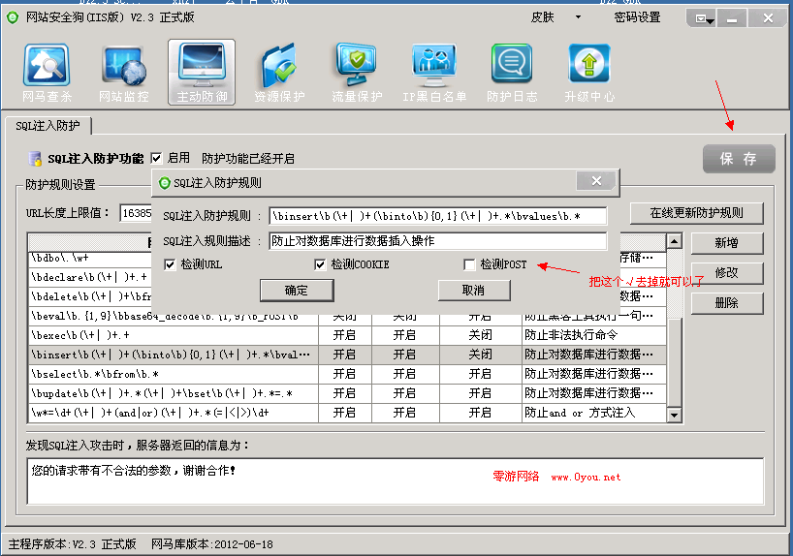793x556 pixels.
Task: Select the \bdbo\.\w+ rule row
Action: pyautogui.click(x=90, y=259)
